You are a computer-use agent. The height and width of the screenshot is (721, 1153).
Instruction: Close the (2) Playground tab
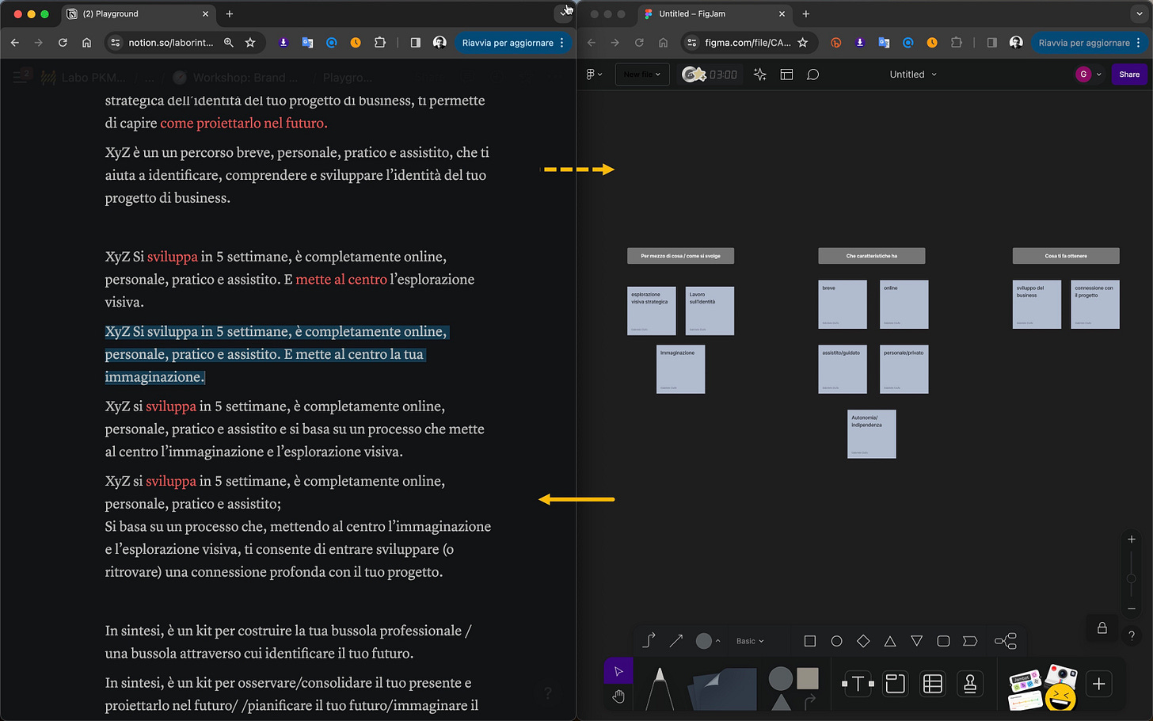coord(206,13)
